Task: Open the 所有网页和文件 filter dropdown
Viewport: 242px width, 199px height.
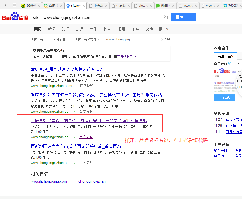Action: pos(87,39)
